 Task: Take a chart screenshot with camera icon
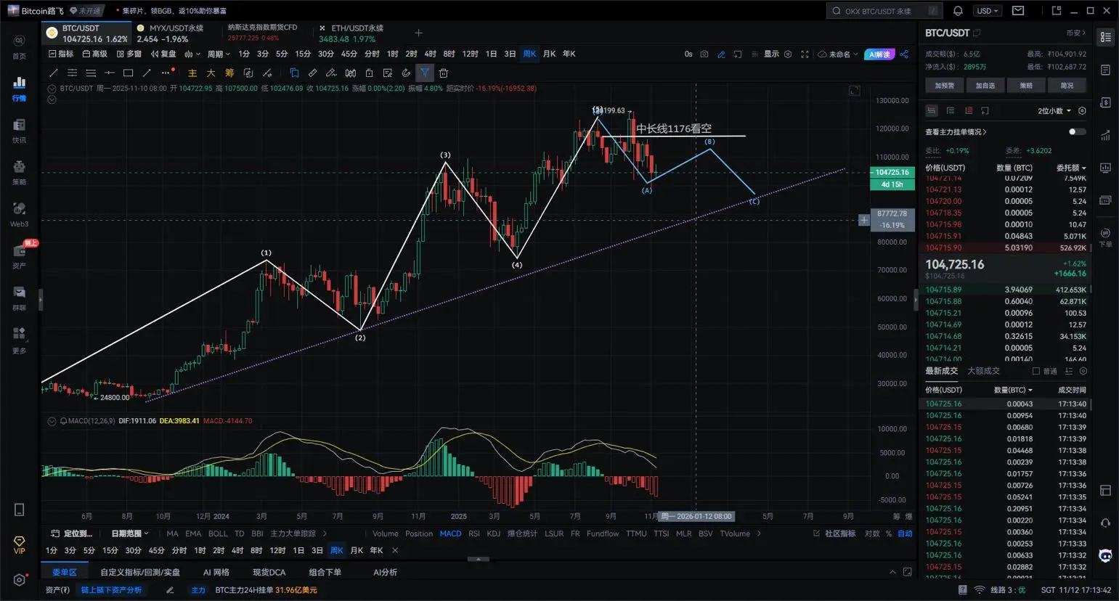click(x=704, y=54)
